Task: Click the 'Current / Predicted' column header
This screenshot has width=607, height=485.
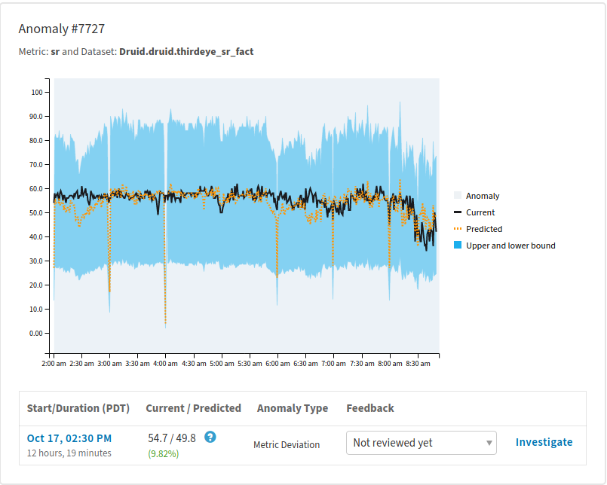Action: pyautogui.click(x=193, y=408)
